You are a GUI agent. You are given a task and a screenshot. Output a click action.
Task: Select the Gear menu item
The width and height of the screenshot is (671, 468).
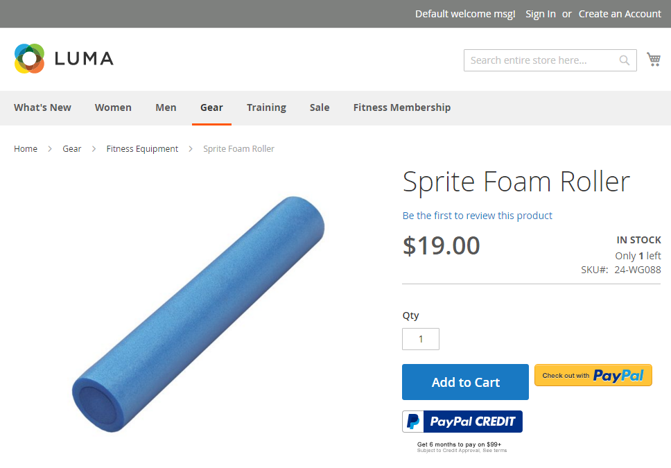click(211, 107)
